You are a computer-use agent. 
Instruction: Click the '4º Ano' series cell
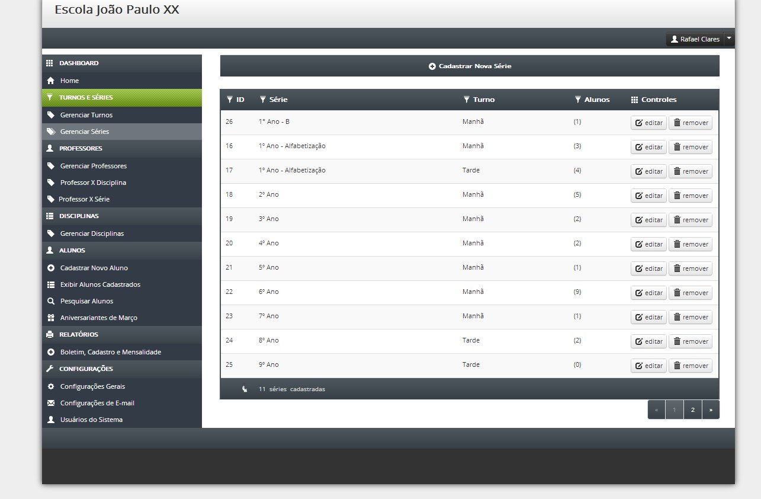click(x=269, y=243)
